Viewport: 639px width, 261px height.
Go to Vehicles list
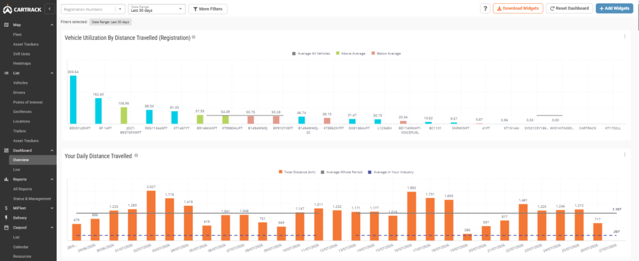coord(21,83)
